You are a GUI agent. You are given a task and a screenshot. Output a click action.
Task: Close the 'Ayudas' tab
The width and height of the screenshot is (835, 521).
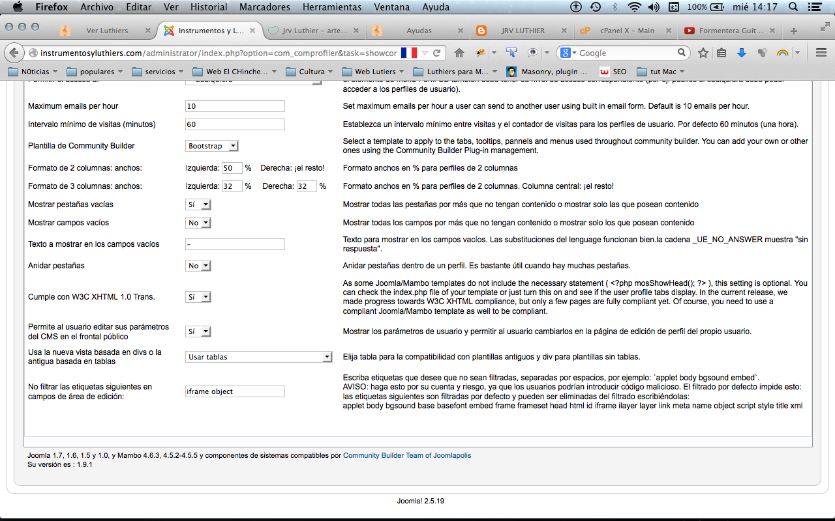(462, 31)
